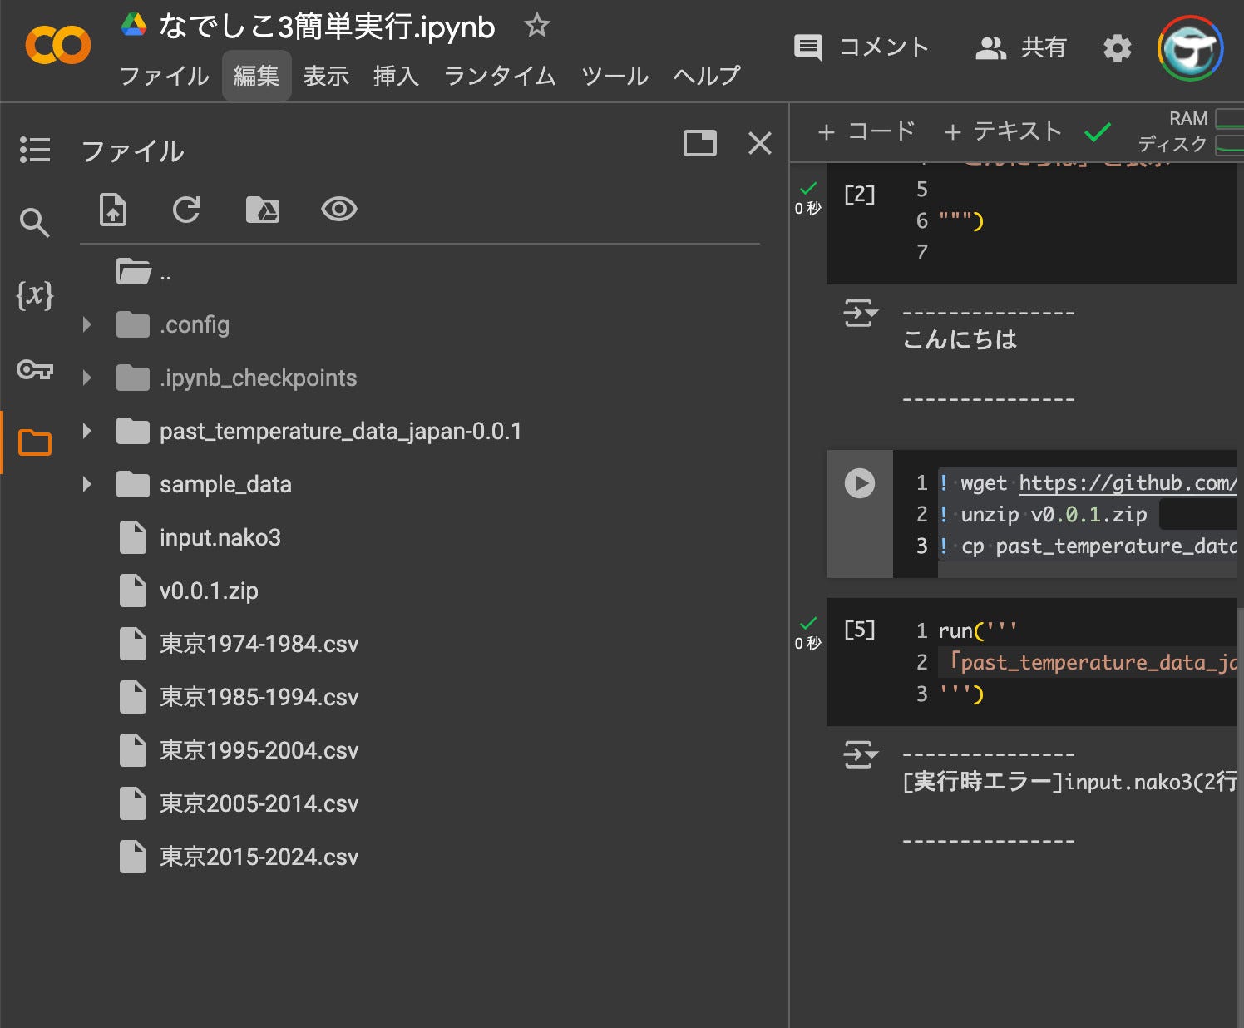The image size is (1244, 1028).
Task: Open the settings gear icon
Action: tap(1117, 48)
